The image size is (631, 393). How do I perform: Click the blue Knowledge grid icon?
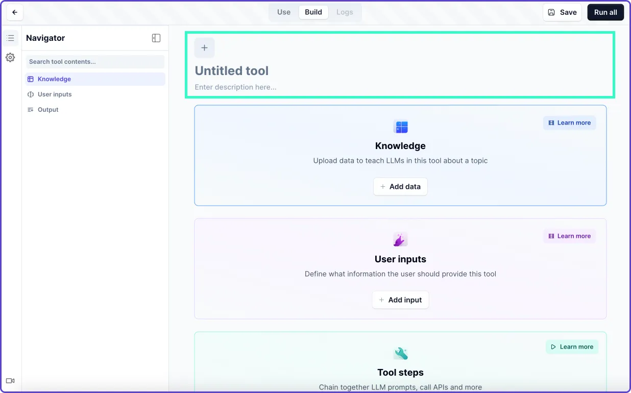point(401,127)
